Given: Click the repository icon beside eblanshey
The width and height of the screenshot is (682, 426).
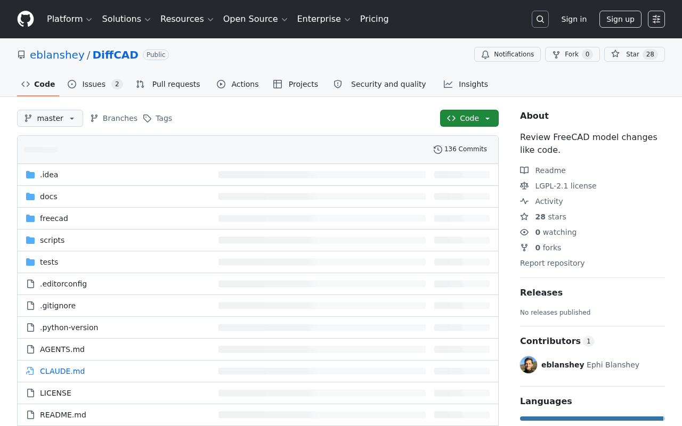Looking at the screenshot, I should (21, 55).
